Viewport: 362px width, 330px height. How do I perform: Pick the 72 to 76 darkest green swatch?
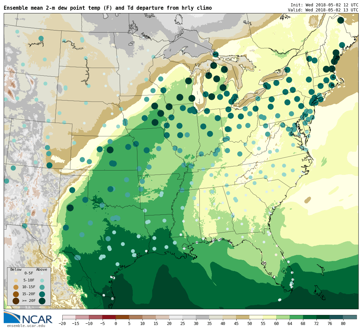coord(323,317)
